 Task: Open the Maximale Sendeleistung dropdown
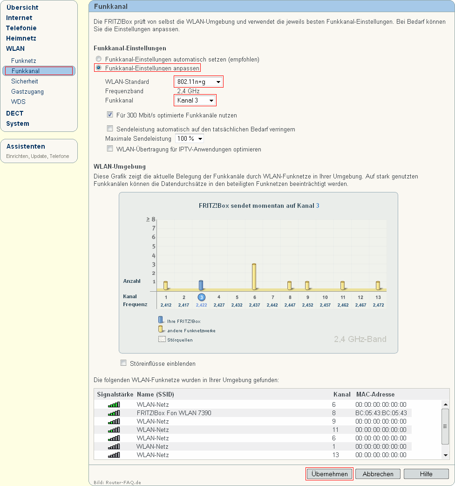click(x=190, y=138)
